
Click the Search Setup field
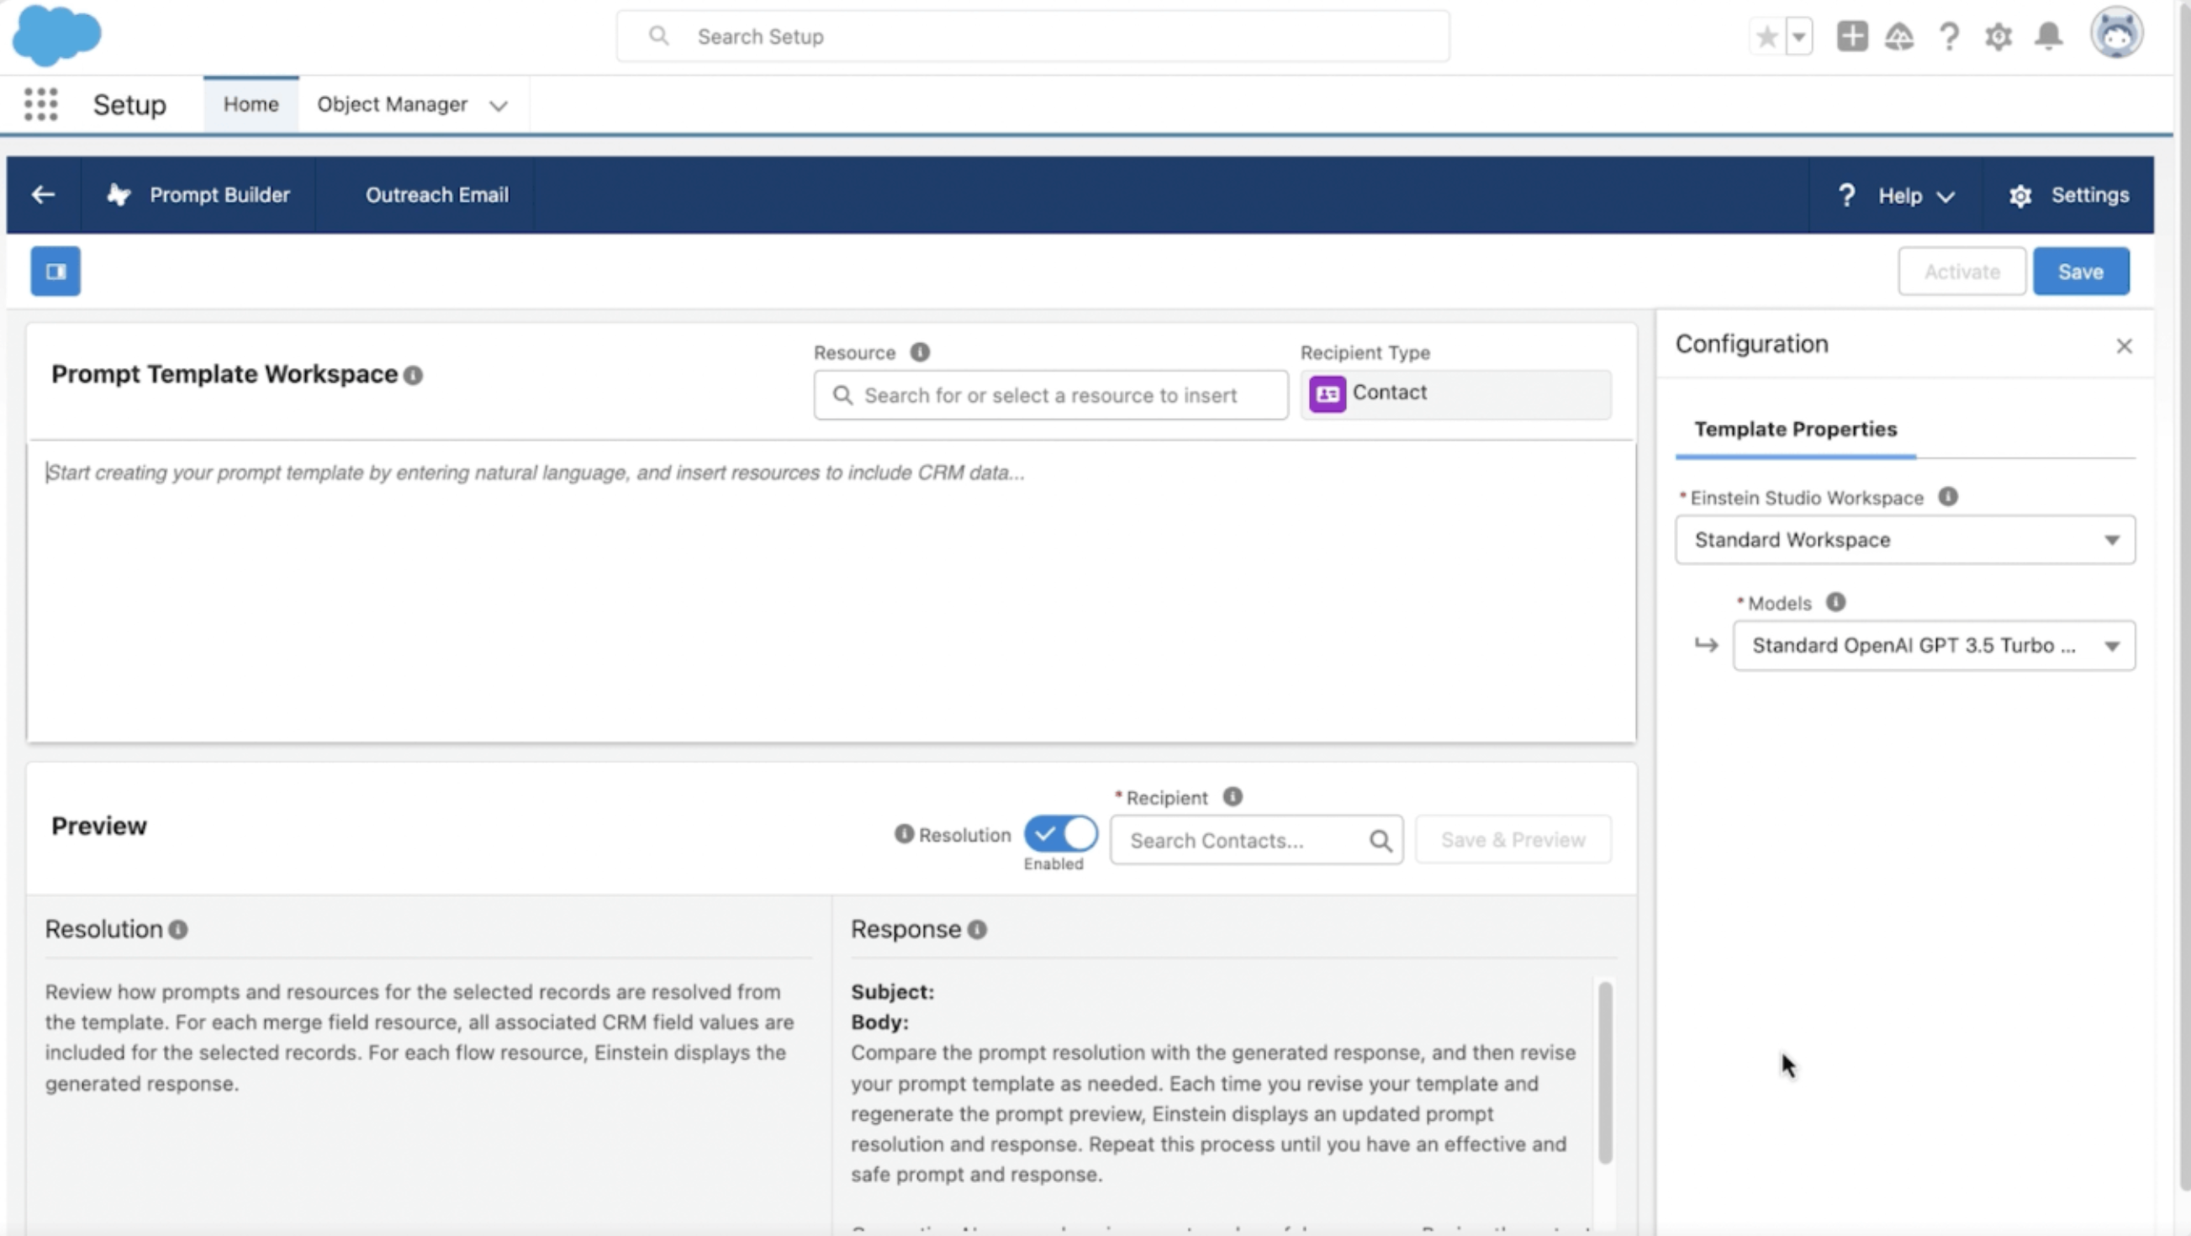pyautogui.click(x=1032, y=37)
